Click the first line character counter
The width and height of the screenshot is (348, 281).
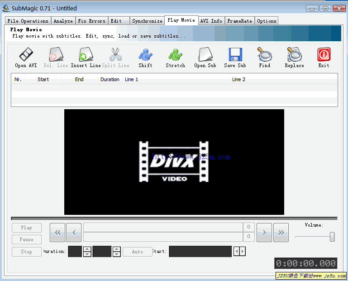pyautogui.click(x=248, y=227)
